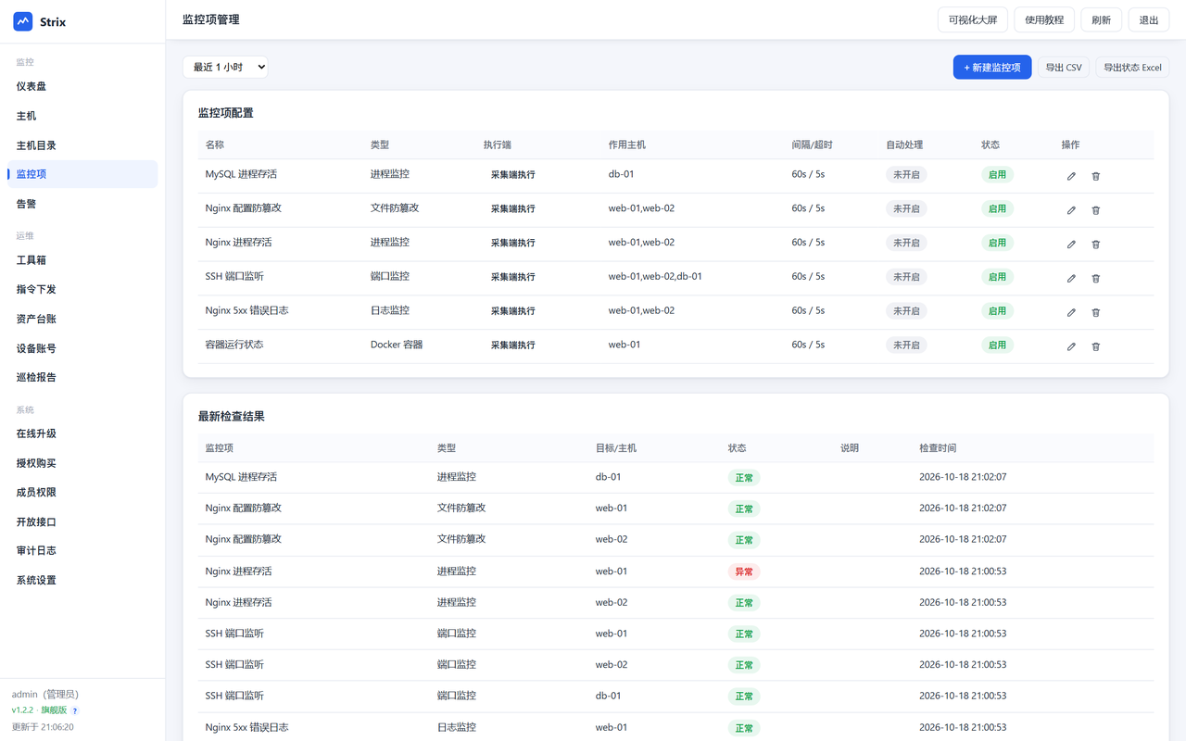Open the 使用教程 button

click(1044, 19)
